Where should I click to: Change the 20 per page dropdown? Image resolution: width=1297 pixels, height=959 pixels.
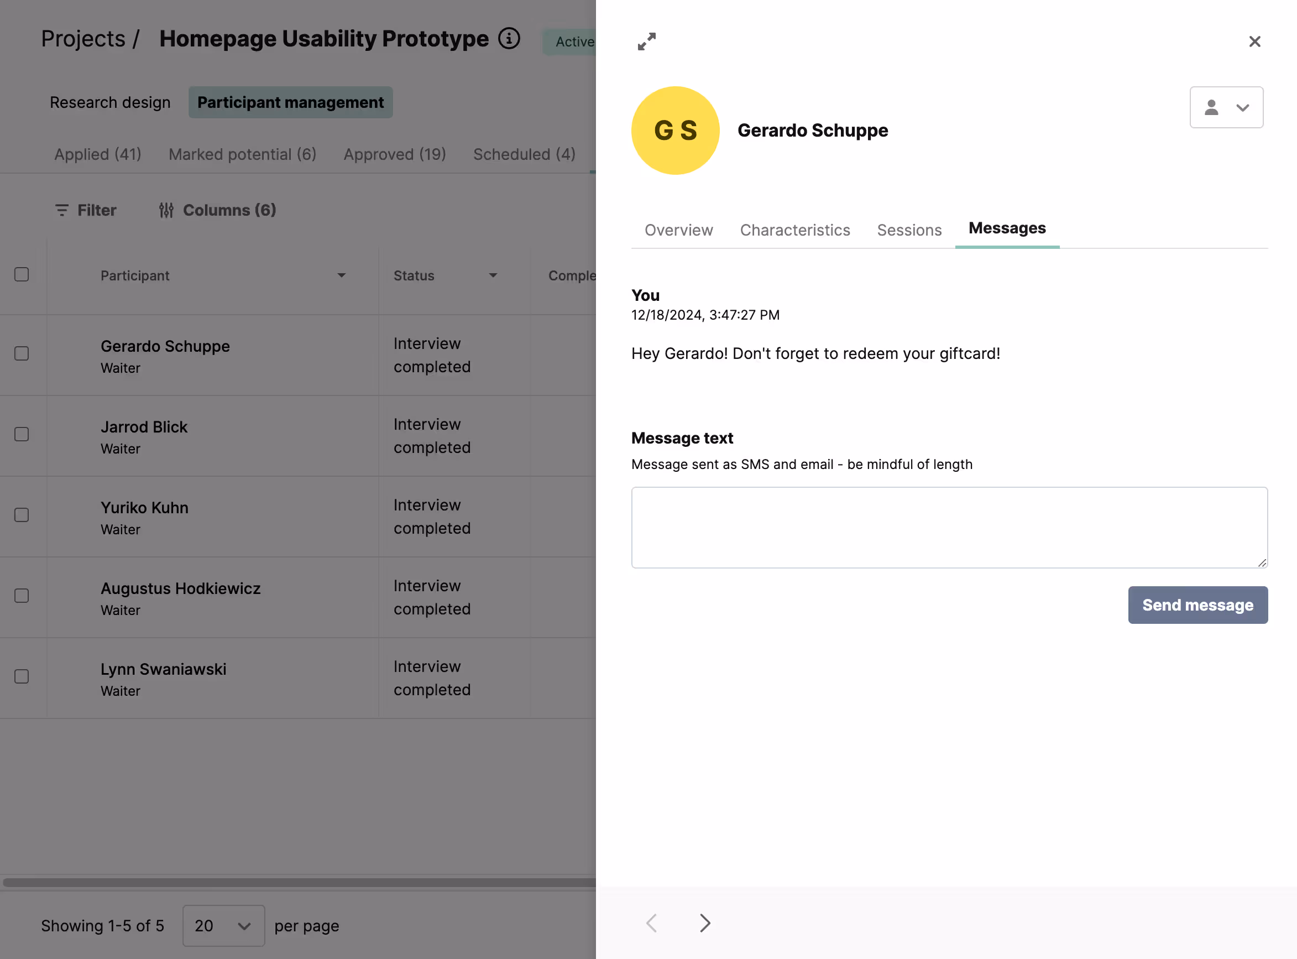[x=223, y=926]
